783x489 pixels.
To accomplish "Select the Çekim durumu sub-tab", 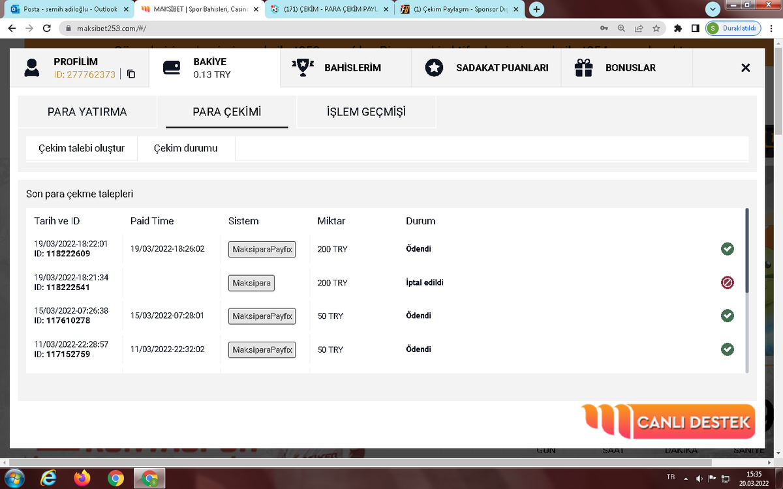I will (186, 148).
